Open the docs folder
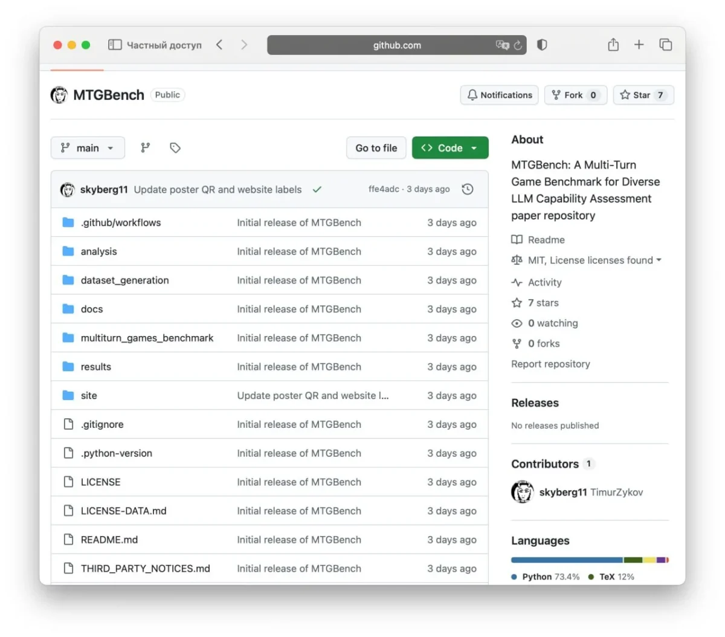The image size is (725, 637). click(x=92, y=309)
